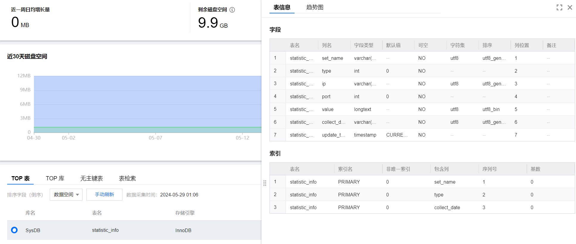Select the SysDB row radio button
576x244 pixels.
pyautogui.click(x=14, y=230)
